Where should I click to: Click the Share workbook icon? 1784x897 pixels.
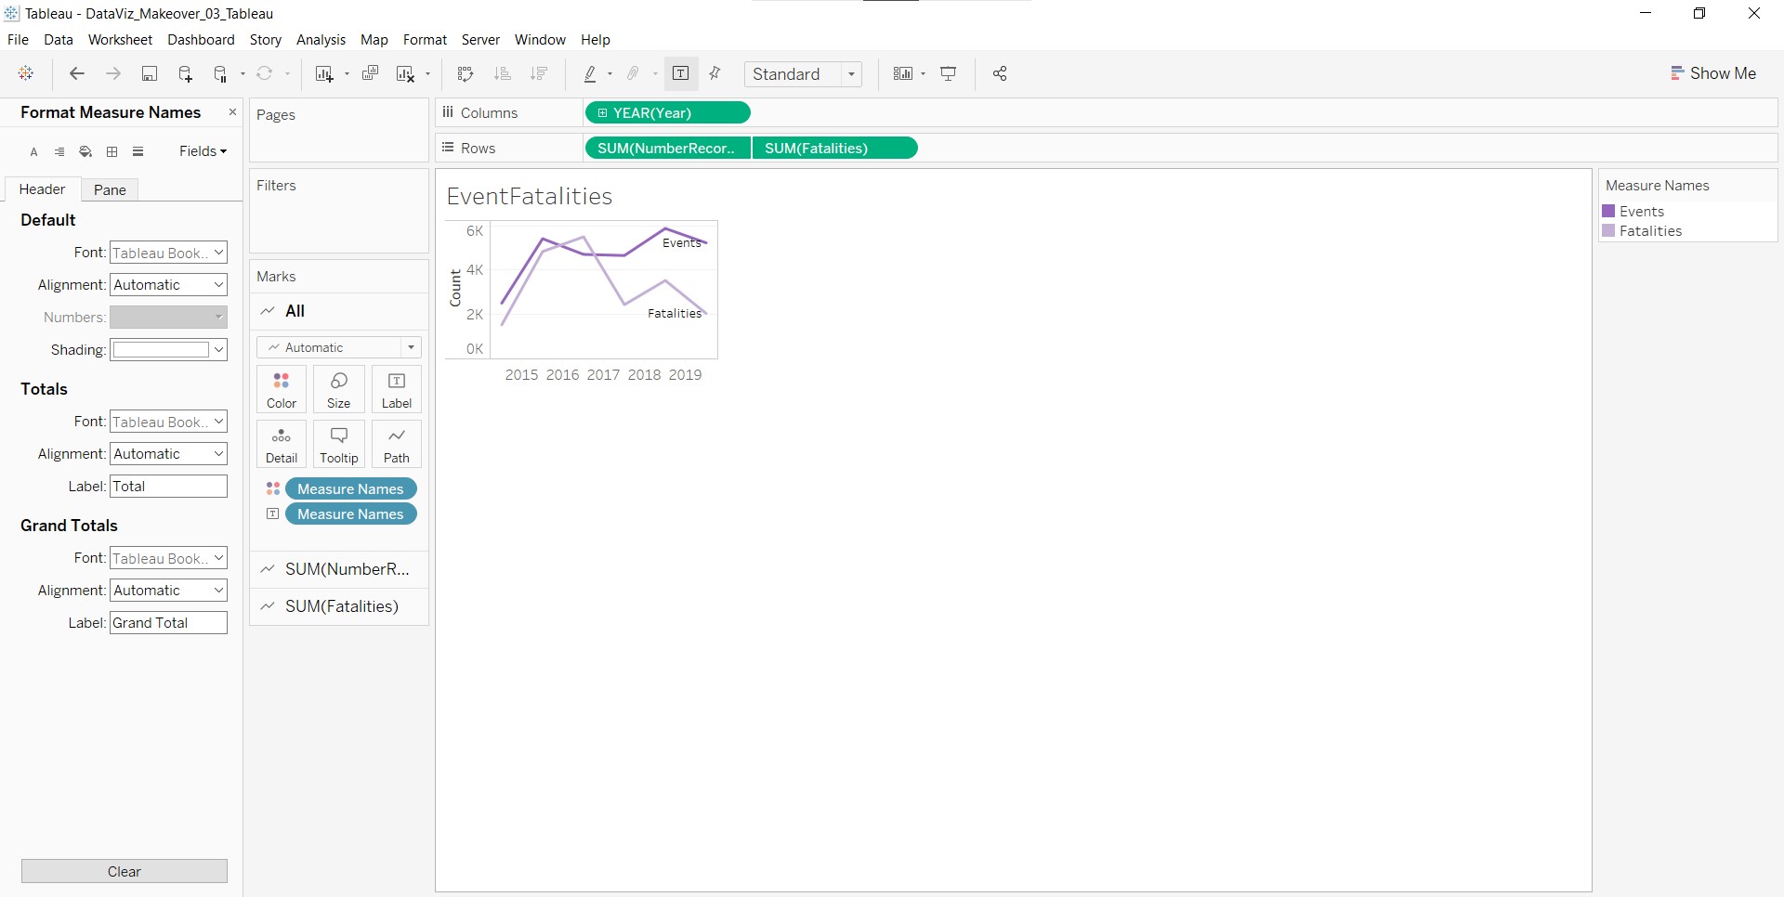click(x=1000, y=74)
